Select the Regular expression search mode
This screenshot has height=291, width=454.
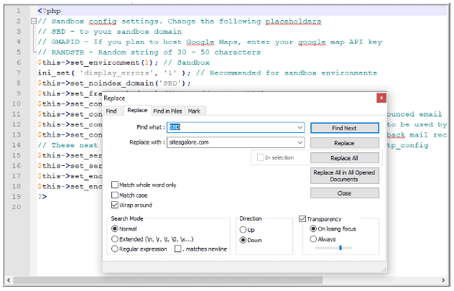click(115, 249)
